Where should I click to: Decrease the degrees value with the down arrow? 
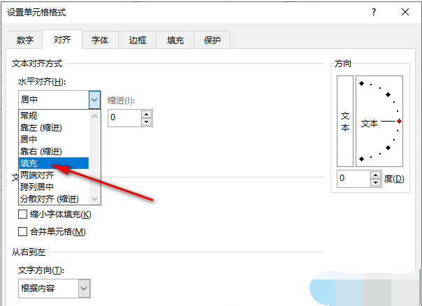[375, 182]
